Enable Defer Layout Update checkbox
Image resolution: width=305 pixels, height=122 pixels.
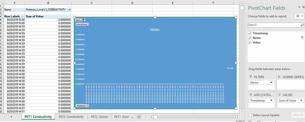[x=250, y=115]
